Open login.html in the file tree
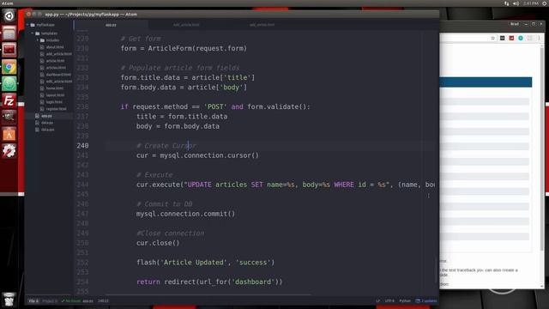The height and width of the screenshot is (309, 549). tap(54, 102)
